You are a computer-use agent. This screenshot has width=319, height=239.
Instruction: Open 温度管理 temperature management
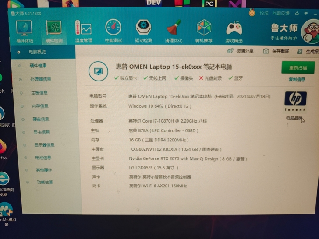tap(84, 32)
